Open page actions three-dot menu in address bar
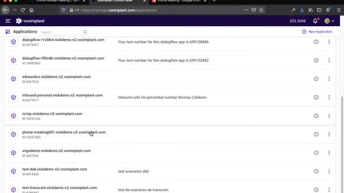 tap(246, 10)
